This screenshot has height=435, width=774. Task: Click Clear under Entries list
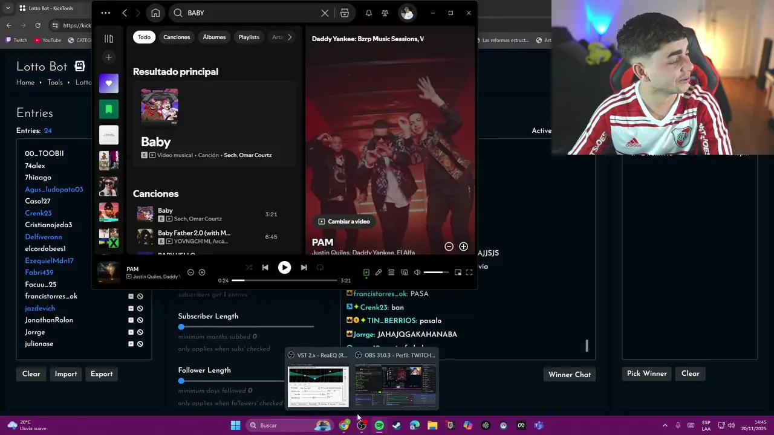click(31, 374)
